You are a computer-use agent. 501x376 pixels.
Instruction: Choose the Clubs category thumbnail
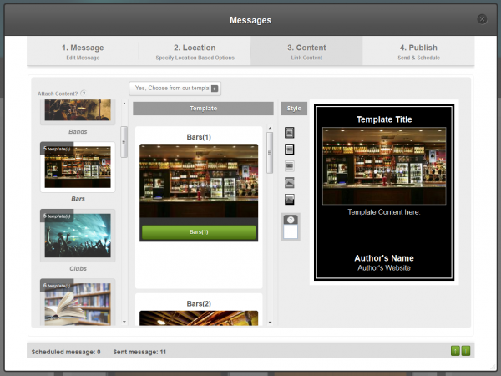tap(78, 235)
